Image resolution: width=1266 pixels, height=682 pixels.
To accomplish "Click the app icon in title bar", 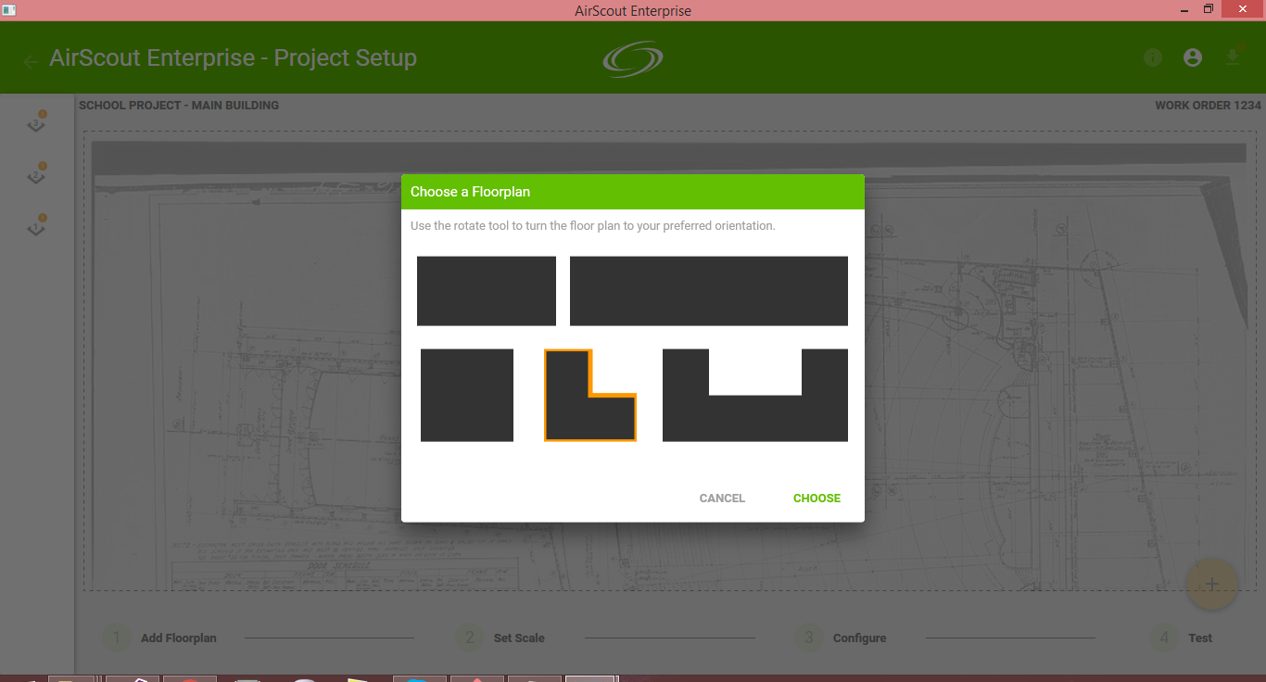I will pos(8,9).
